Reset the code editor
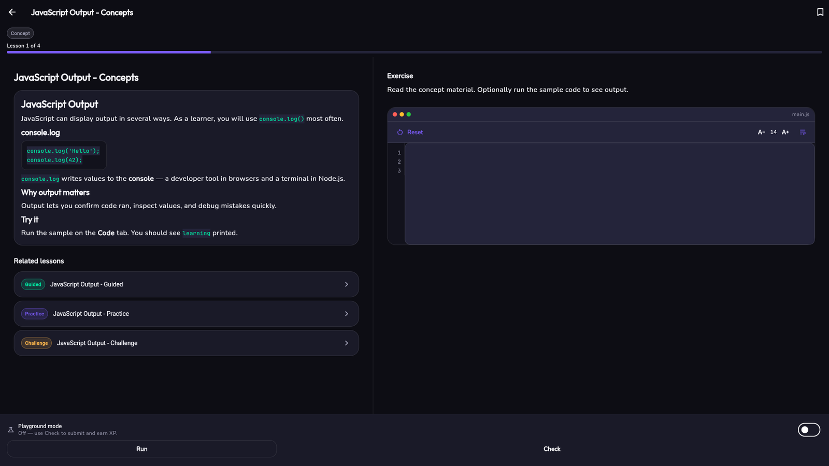The image size is (829, 466). [410, 133]
